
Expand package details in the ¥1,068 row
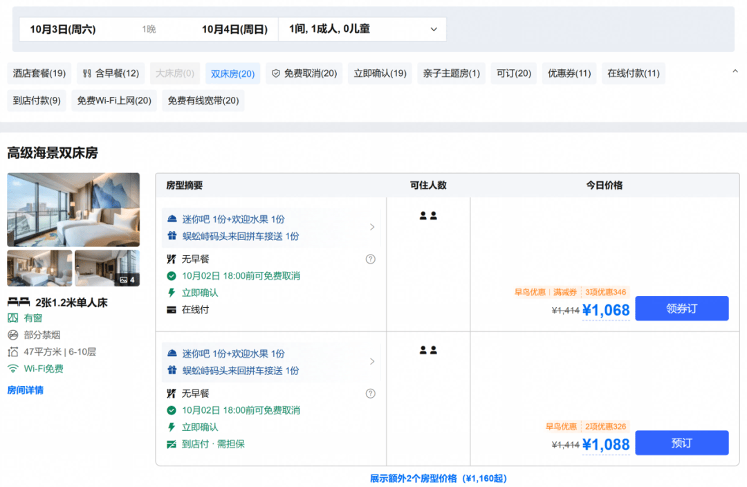(372, 228)
